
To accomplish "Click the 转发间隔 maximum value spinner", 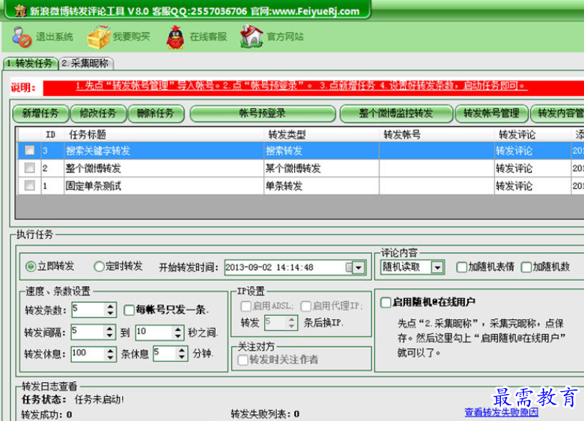I will pos(178,333).
